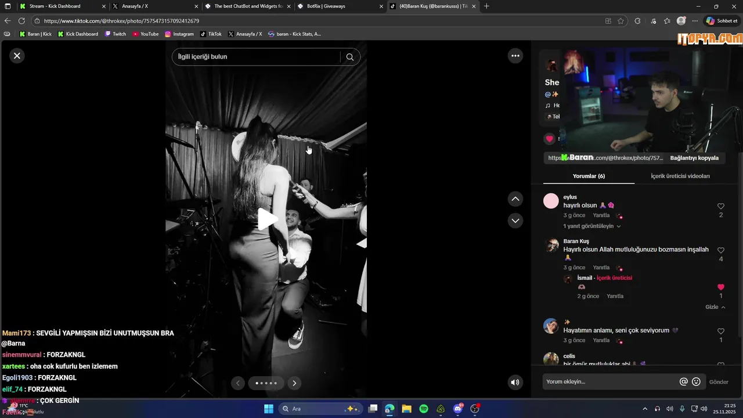Image resolution: width=743 pixels, height=418 pixels.
Task: Open TikTok bookmark
Action: [211, 34]
